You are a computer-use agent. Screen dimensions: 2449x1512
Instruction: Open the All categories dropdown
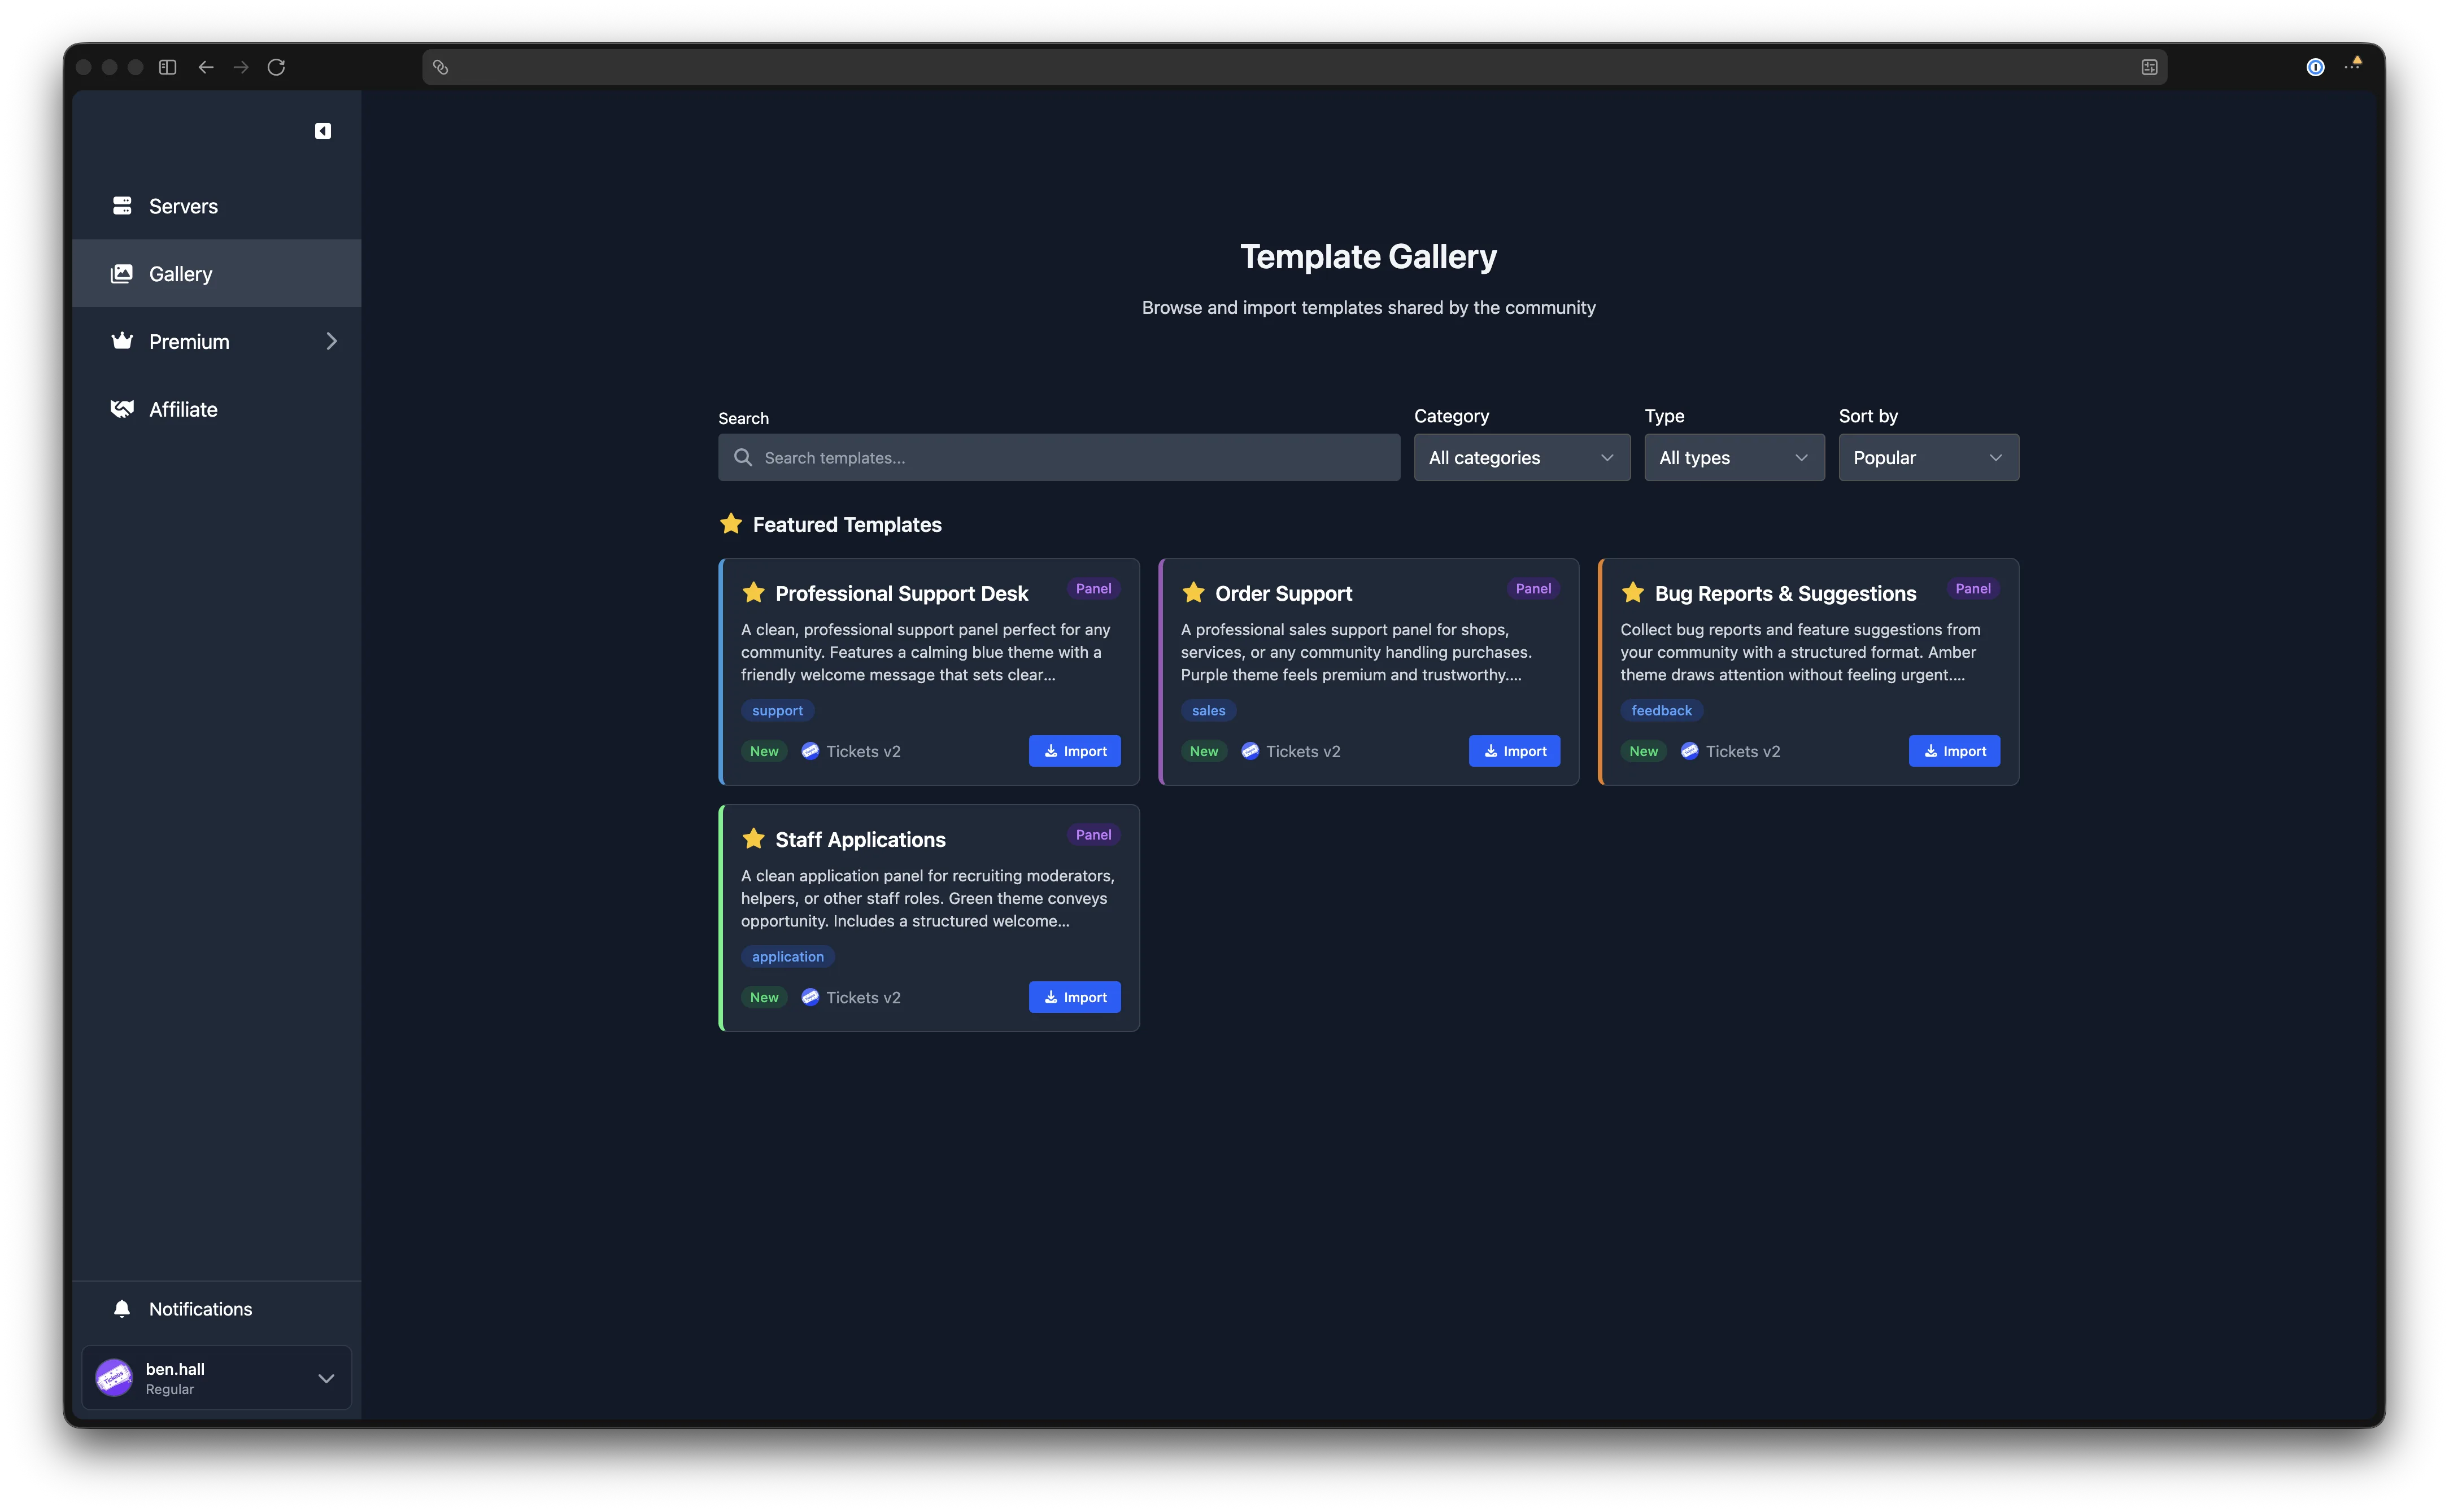click(x=1522, y=457)
